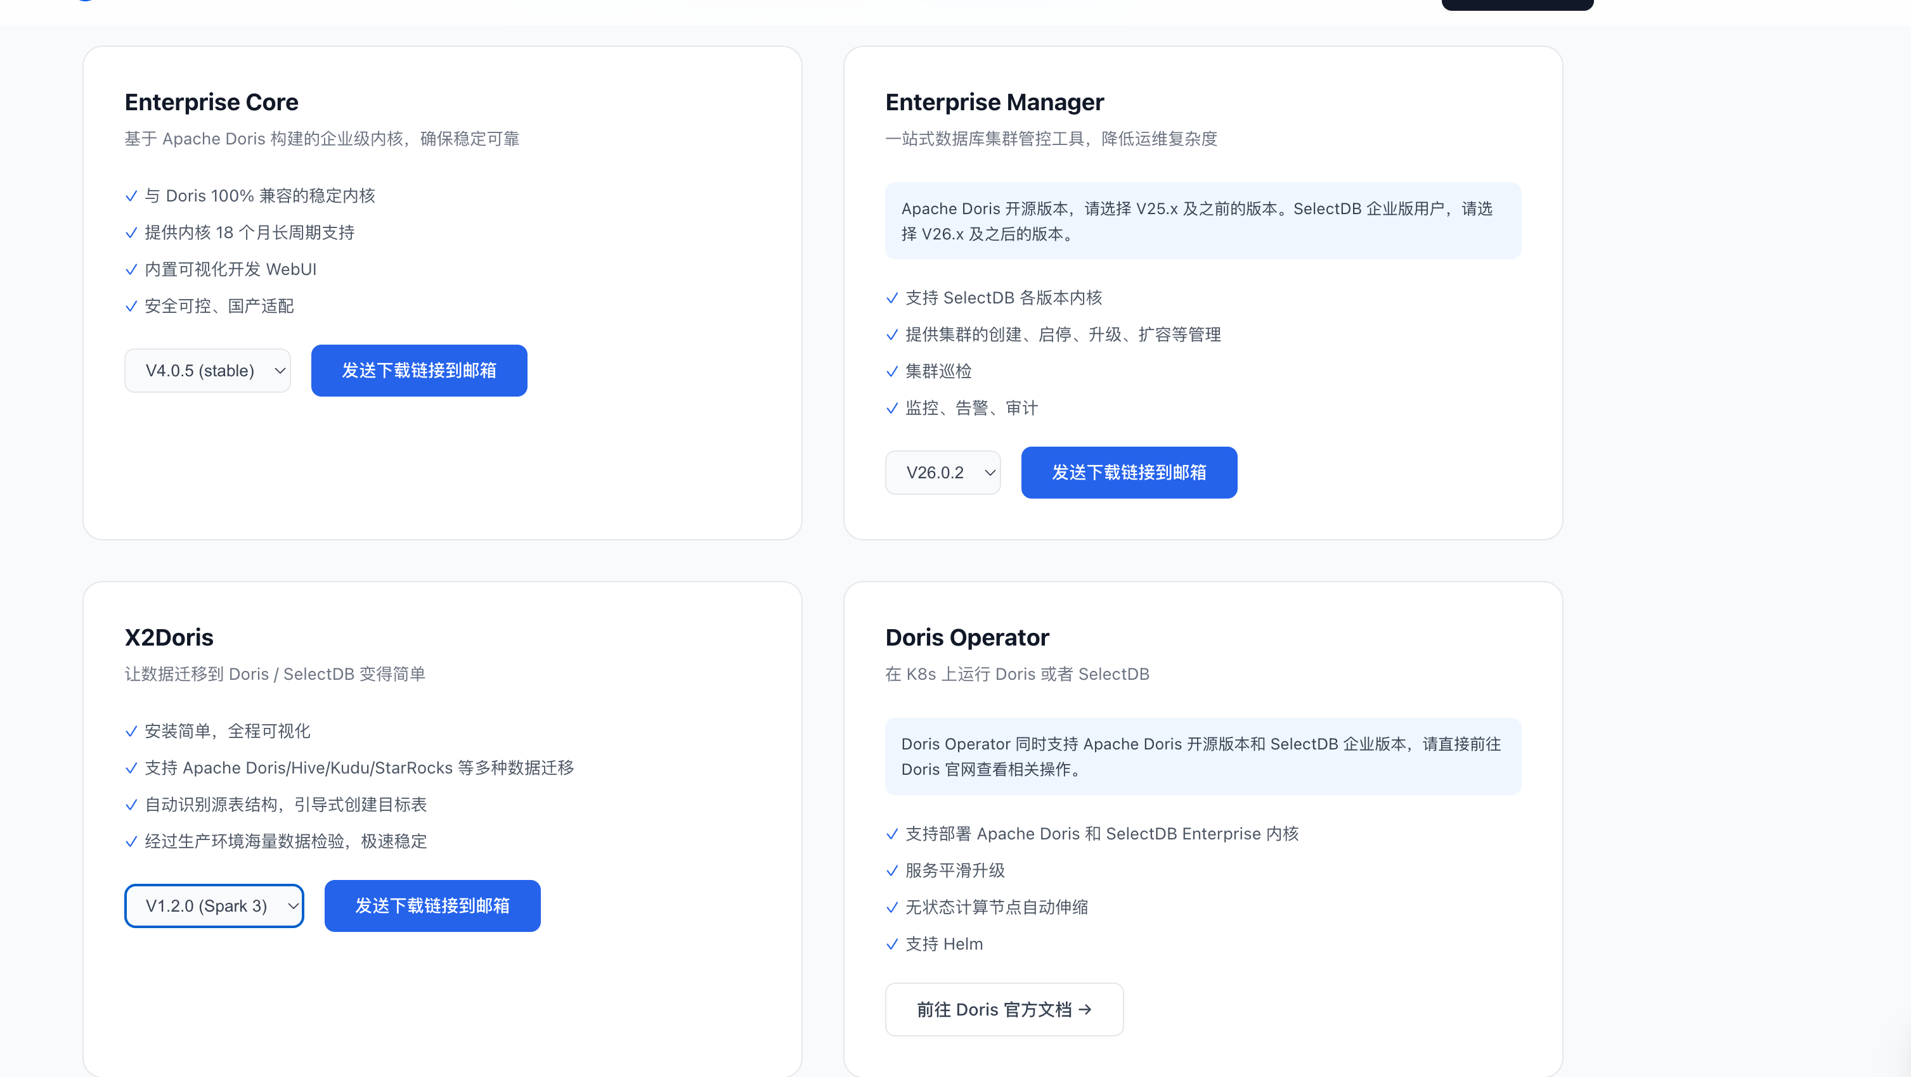Click the text '提供内核 18 个月长周期支持'
This screenshot has width=1911, height=1077.
249,233
